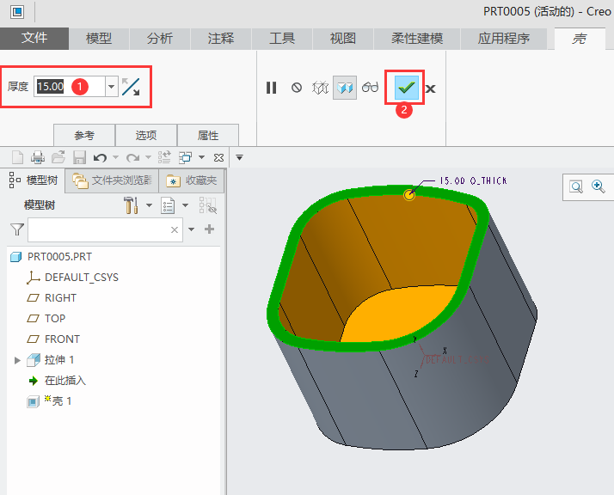Viewport: 614px width, 495px height.
Task: Click the Regenerate model icon
Action: (x=164, y=157)
